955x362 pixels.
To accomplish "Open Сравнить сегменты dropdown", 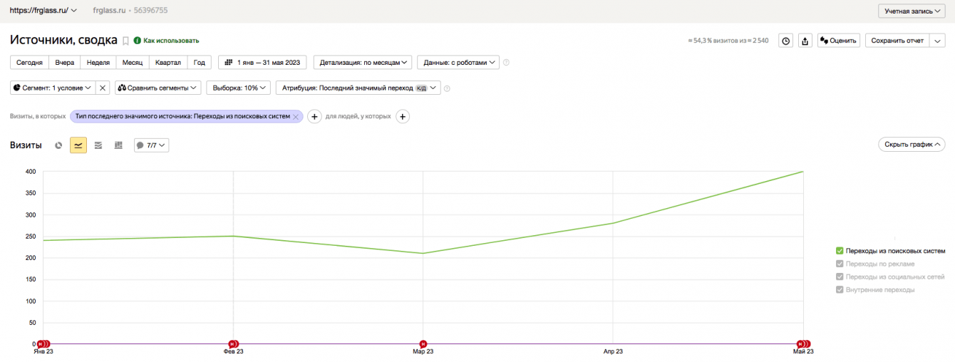I will pos(158,88).
